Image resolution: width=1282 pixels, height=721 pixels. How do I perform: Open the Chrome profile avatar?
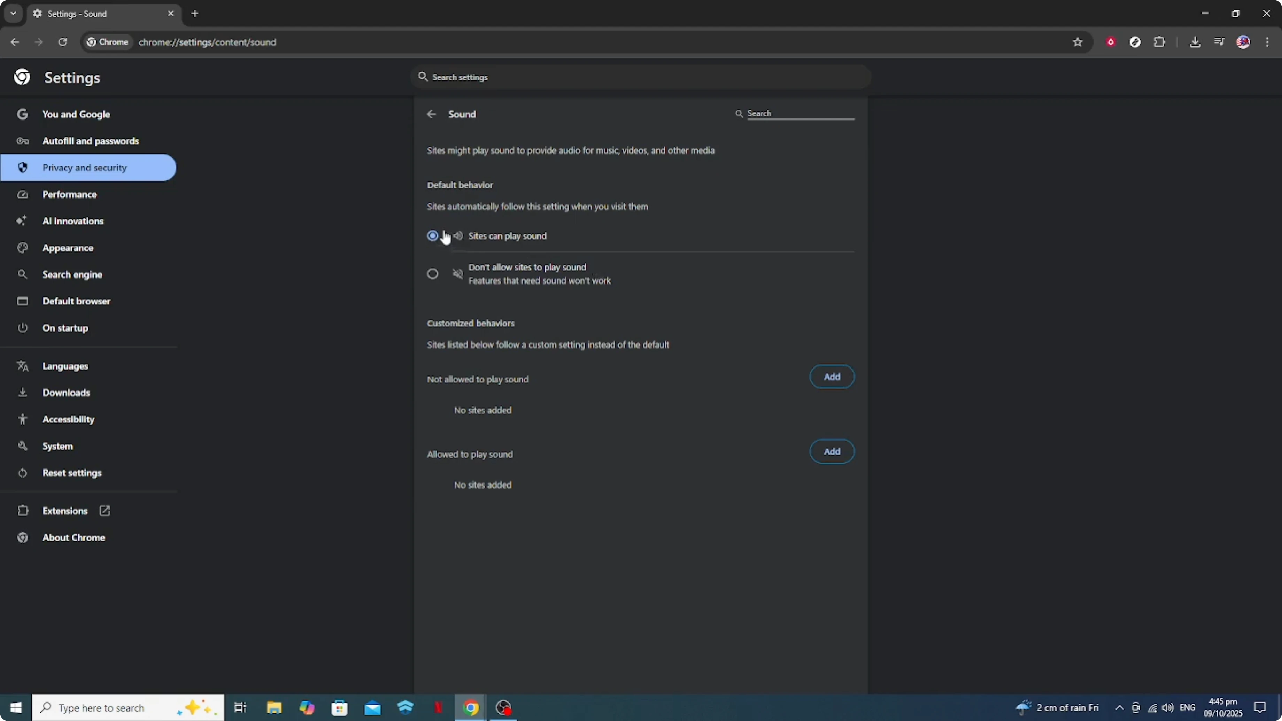1243,42
